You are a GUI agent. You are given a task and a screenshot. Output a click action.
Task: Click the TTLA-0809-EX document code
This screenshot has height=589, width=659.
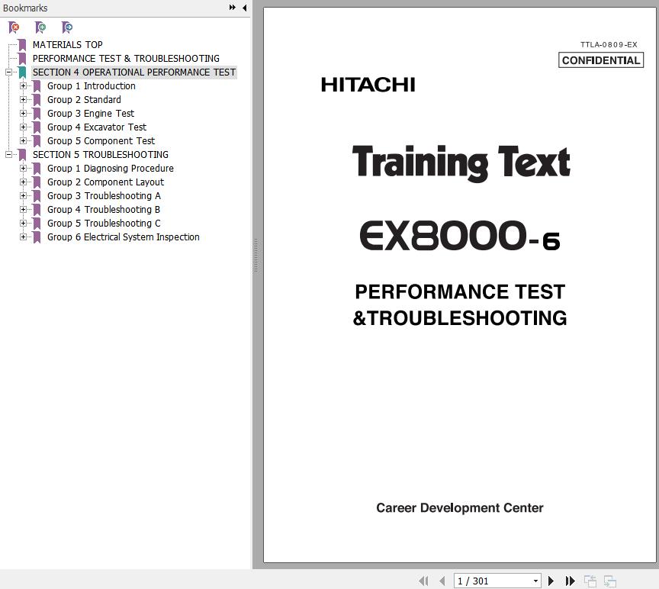609,44
